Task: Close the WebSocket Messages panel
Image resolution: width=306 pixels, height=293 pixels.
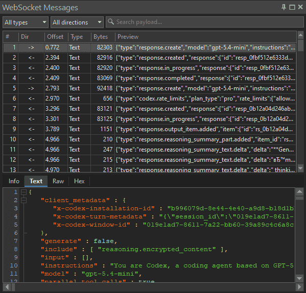Action: click(x=300, y=7)
